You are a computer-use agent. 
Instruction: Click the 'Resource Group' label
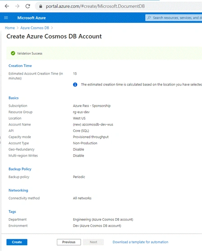[x=20, y=112]
